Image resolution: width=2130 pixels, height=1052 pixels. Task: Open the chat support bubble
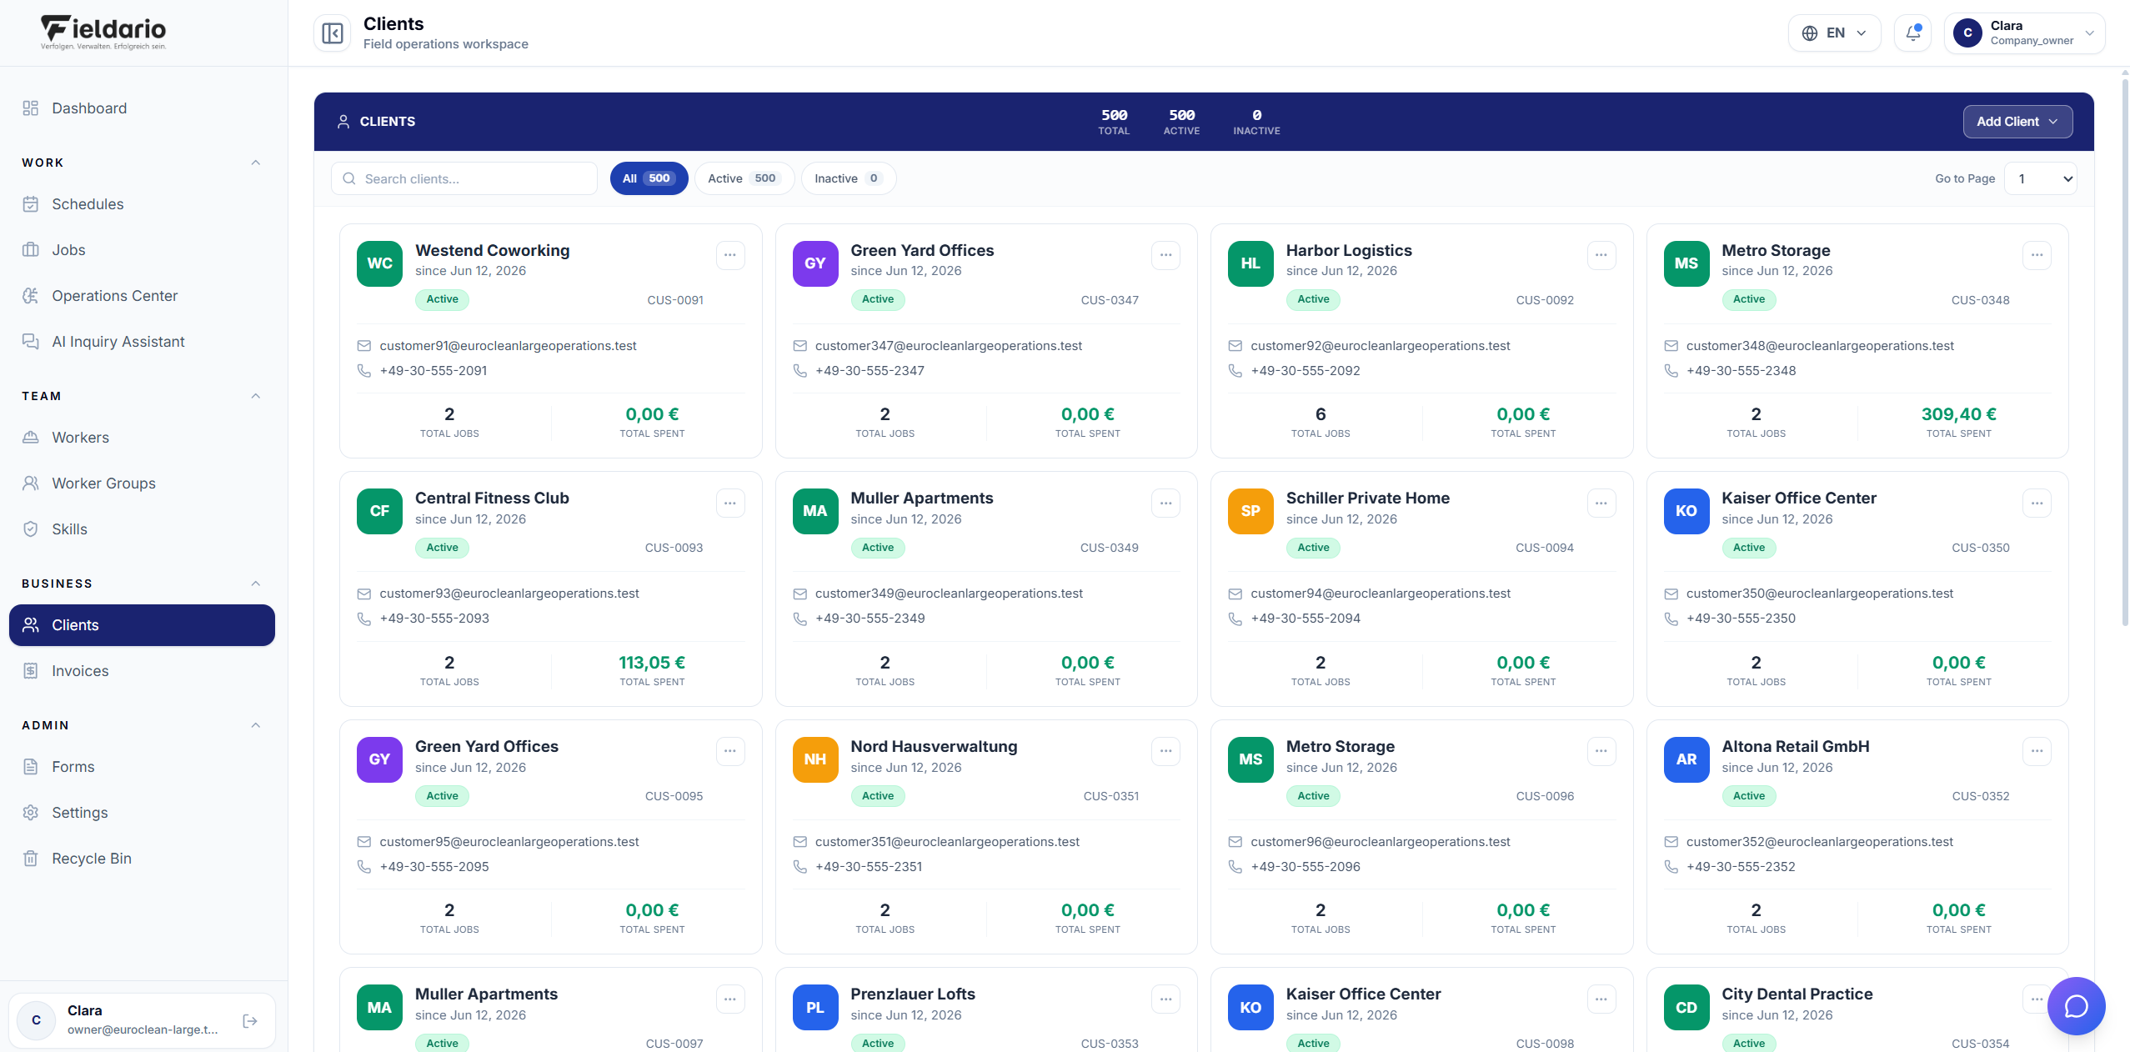pos(2076,1006)
